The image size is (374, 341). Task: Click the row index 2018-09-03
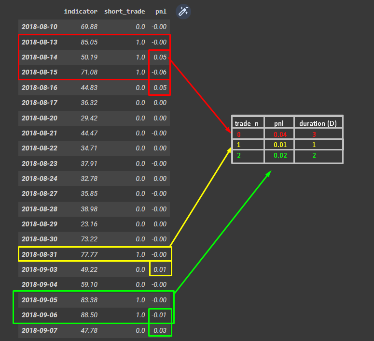point(40,269)
